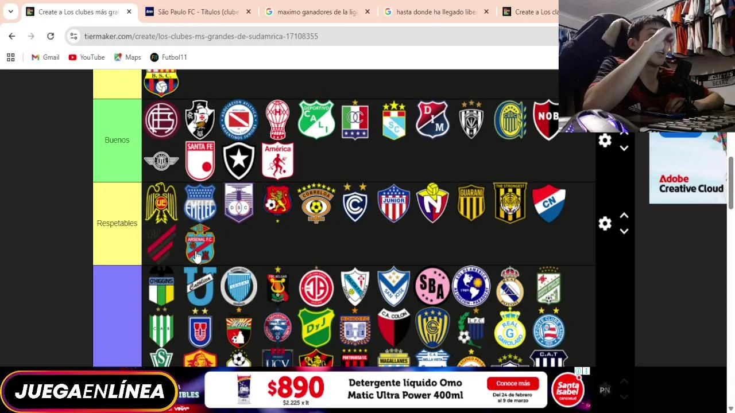Select the Real Garcilaso crest

tap(510, 328)
